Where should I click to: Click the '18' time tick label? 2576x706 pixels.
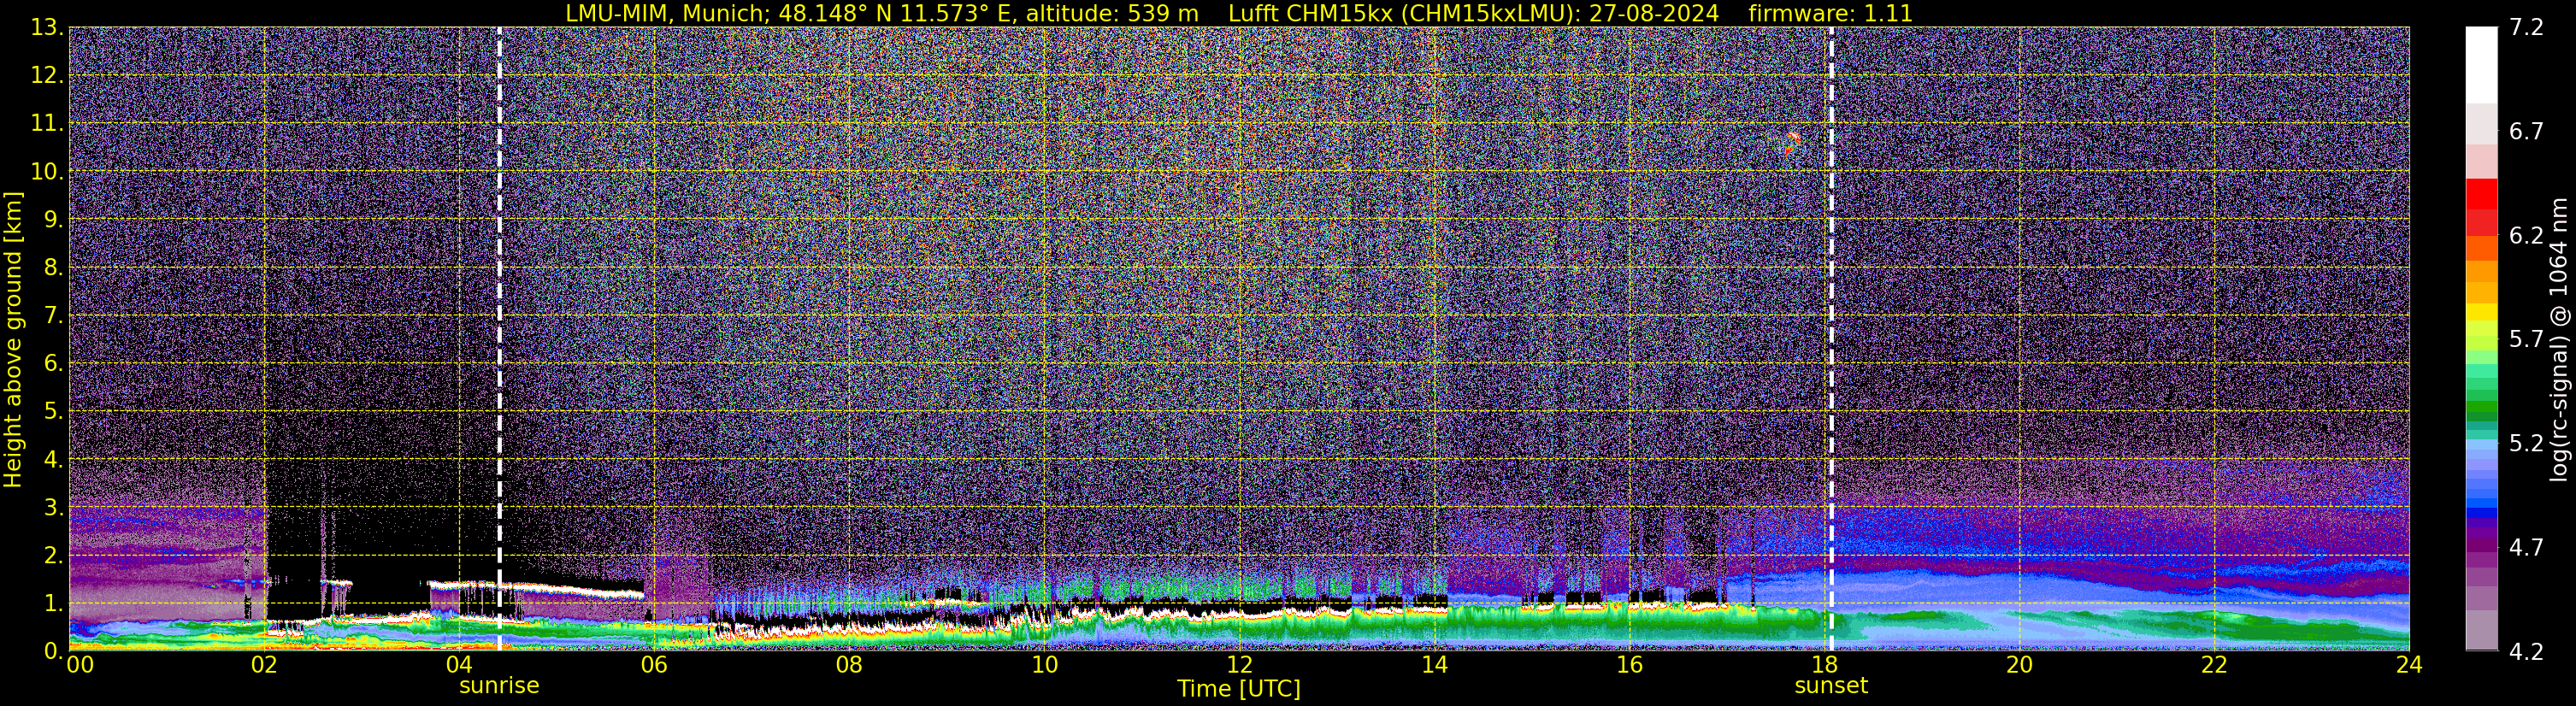tap(1824, 666)
